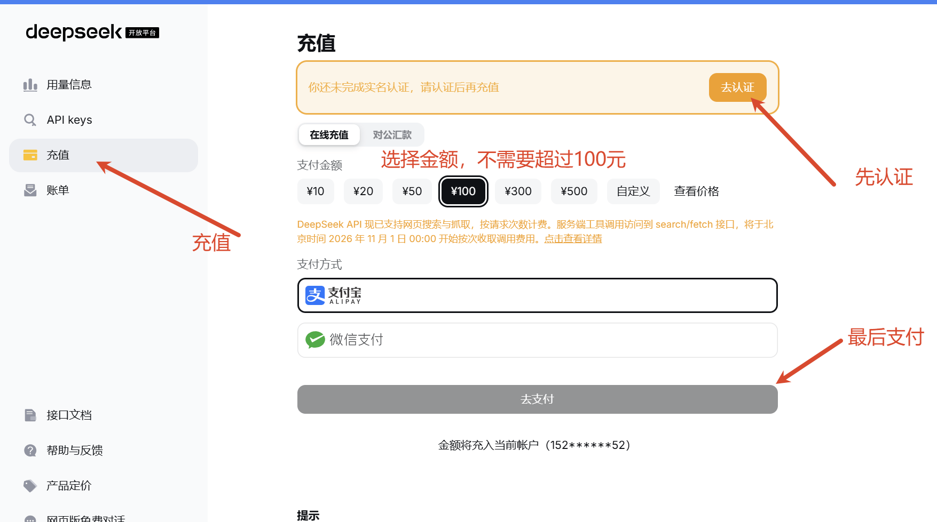Click the help question mark icon
Viewport: 937px width, 522px height.
pos(30,451)
